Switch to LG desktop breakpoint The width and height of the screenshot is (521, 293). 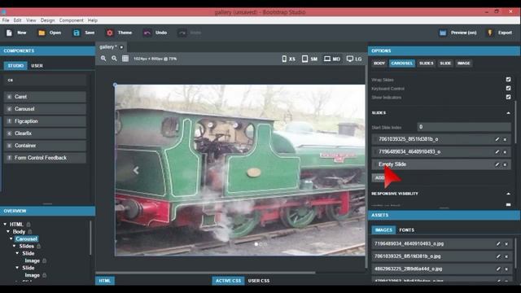(354, 59)
